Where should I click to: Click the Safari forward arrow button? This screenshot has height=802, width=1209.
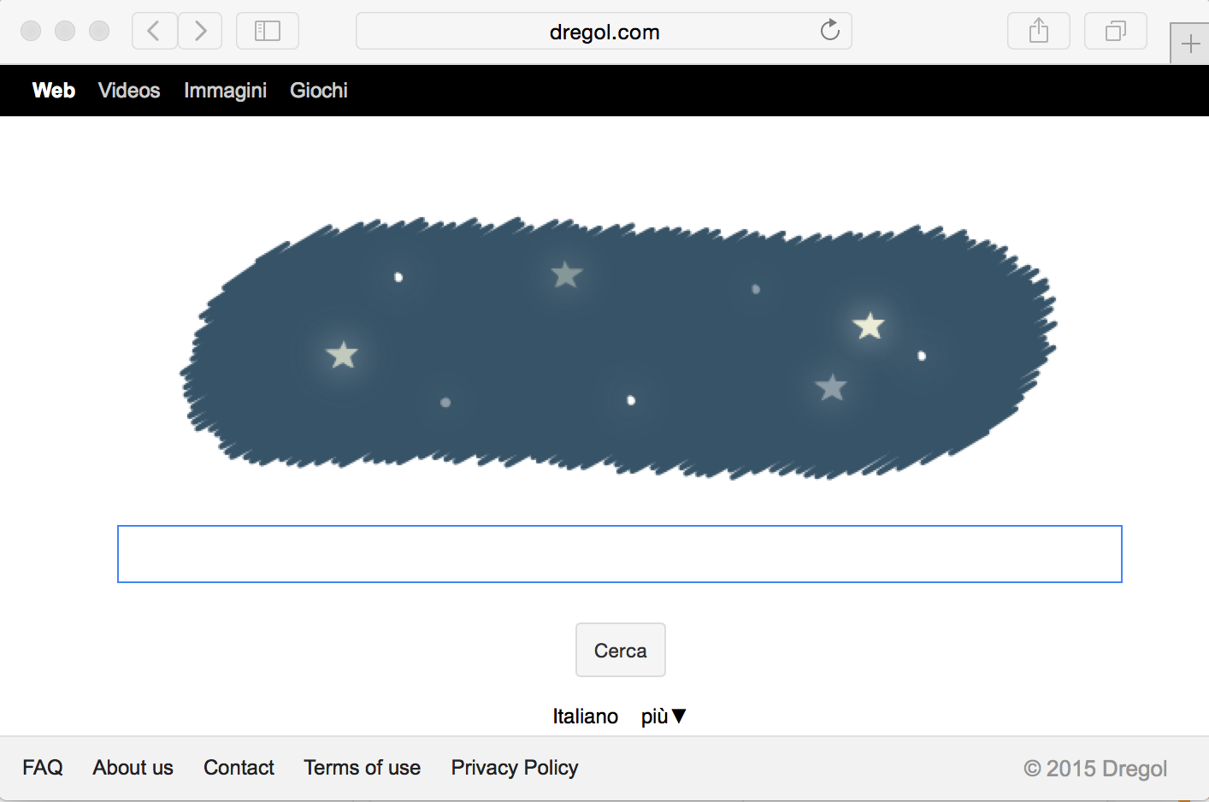[200, 32]
